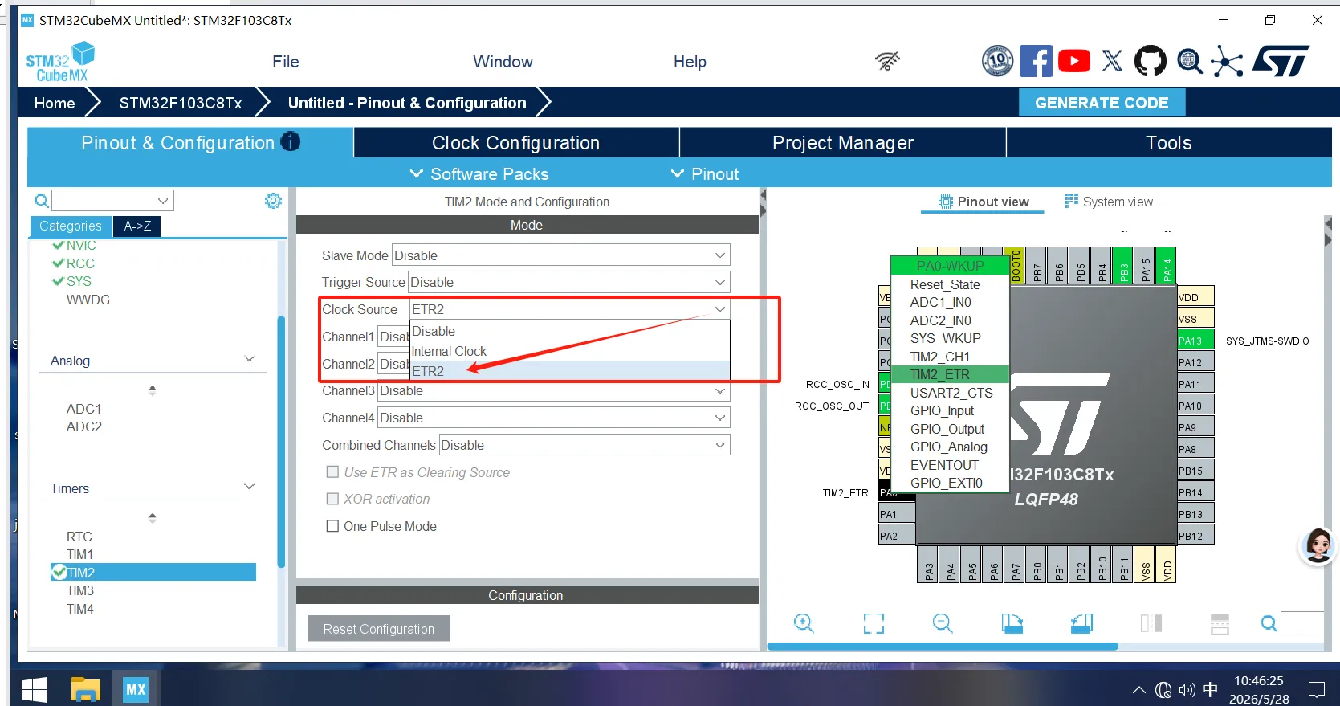Expand the Software Packs menu
1340x706 pixels.
click(x=479, y=173)
